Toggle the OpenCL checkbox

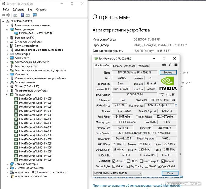(114, 161)
